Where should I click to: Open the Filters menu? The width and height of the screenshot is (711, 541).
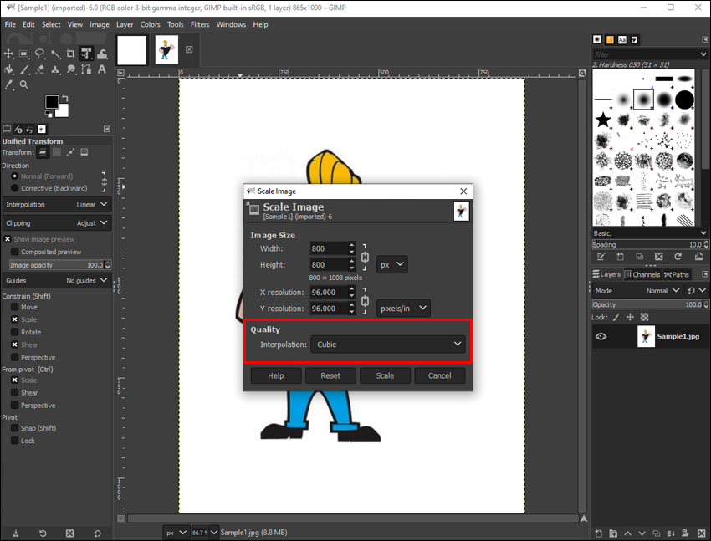200,24
